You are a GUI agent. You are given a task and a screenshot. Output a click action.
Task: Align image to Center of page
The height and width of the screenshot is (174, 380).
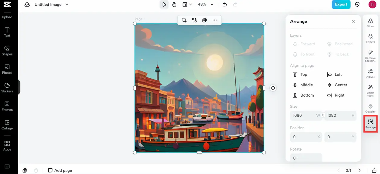coord(337,85)
